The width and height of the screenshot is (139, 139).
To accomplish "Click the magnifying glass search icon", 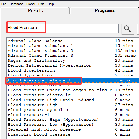I will (x=128, y=29).
